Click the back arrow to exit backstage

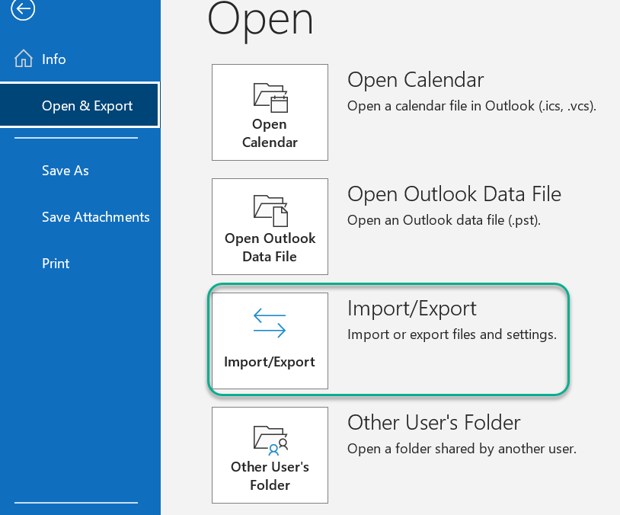[x=24, y=8]
